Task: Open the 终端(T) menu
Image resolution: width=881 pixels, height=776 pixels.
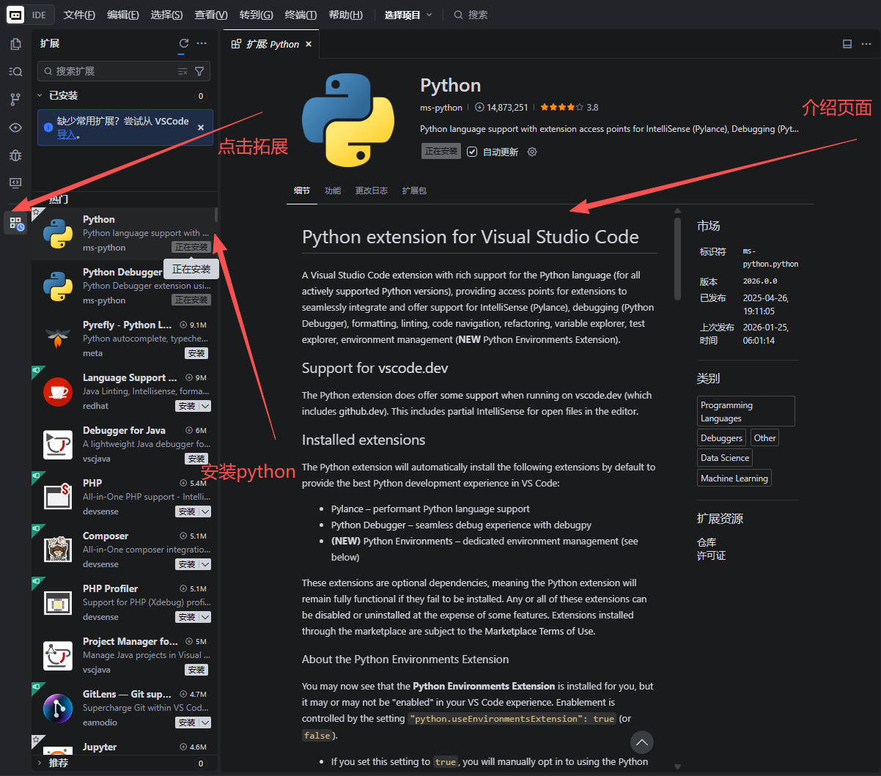Action: (301, 15)
